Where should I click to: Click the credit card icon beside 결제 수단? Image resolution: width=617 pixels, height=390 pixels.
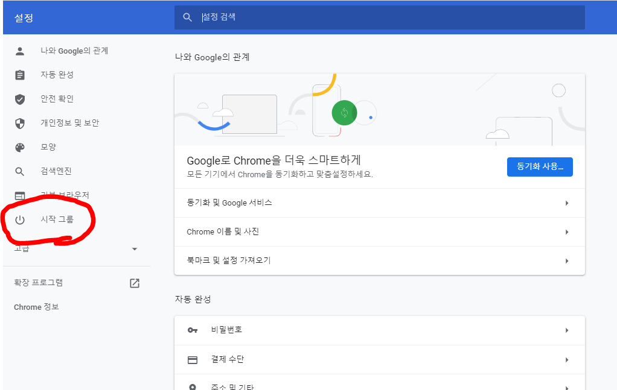coord(193,360)
